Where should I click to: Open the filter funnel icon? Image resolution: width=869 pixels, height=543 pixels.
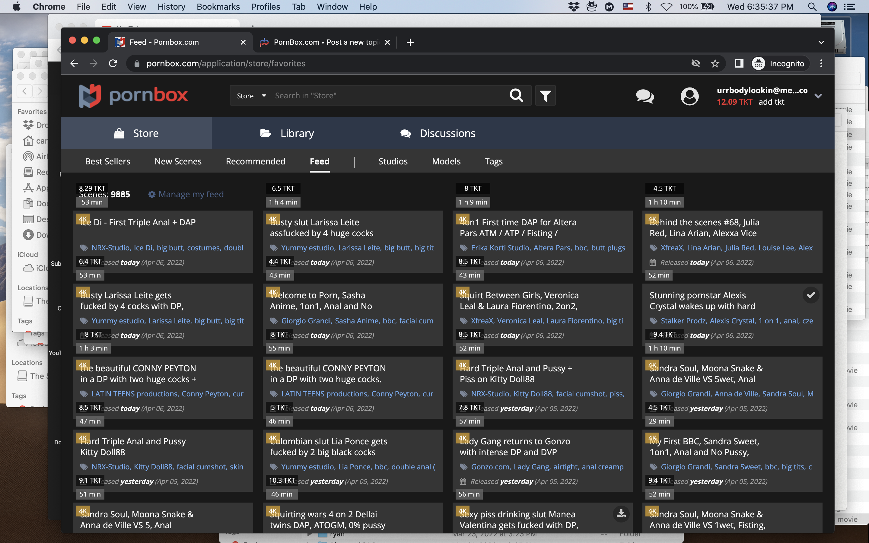tap(545, 96)
